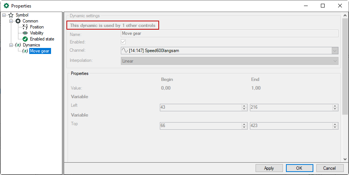Click the Left label

coord(74,105)
